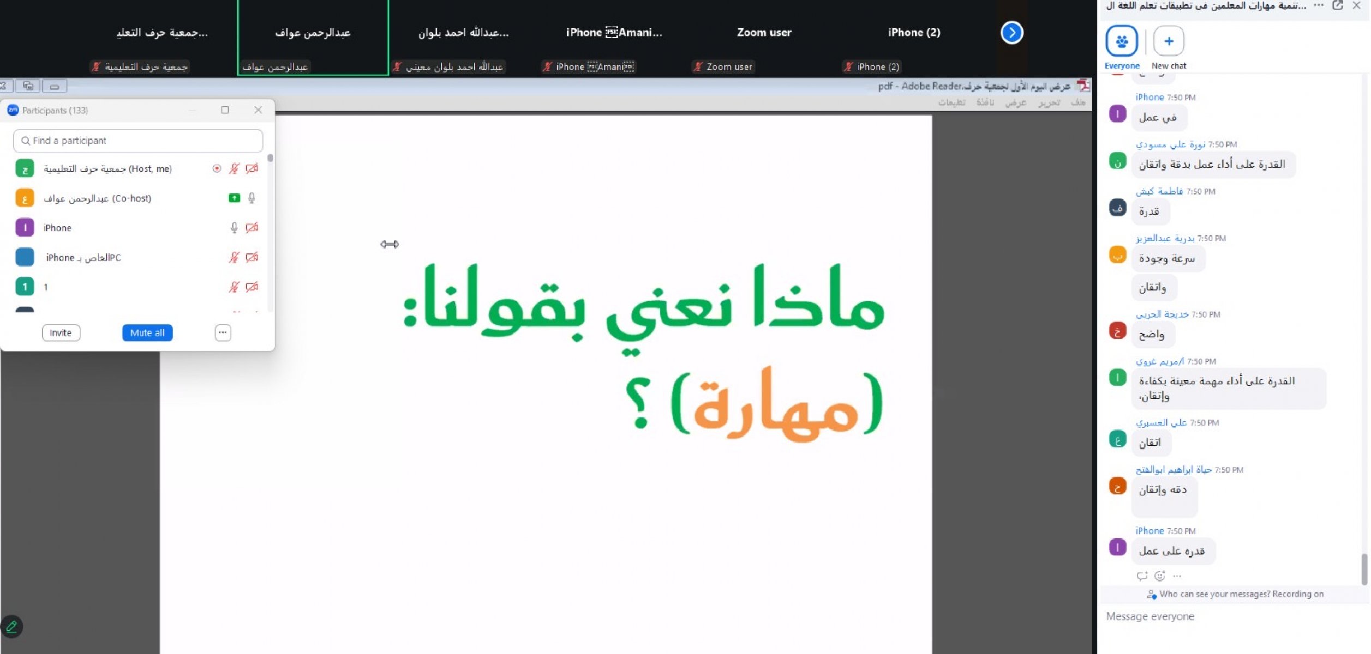The height and width of the screenshot is (654, 1371).
Task: Click the Invite button
Action: pos(61,332)
